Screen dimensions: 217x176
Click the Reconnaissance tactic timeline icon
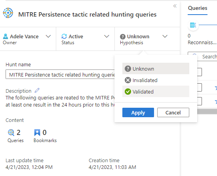(193, 25)
